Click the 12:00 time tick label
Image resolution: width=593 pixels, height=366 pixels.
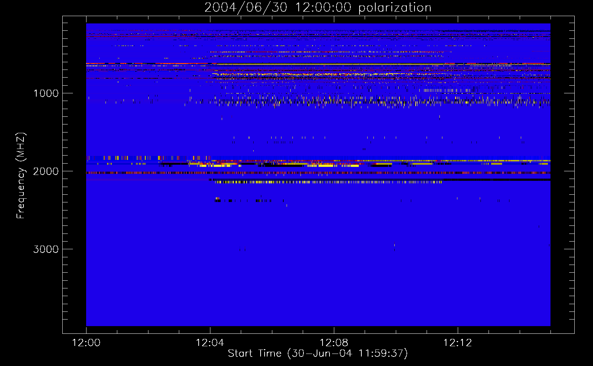(x=86, y=343)
